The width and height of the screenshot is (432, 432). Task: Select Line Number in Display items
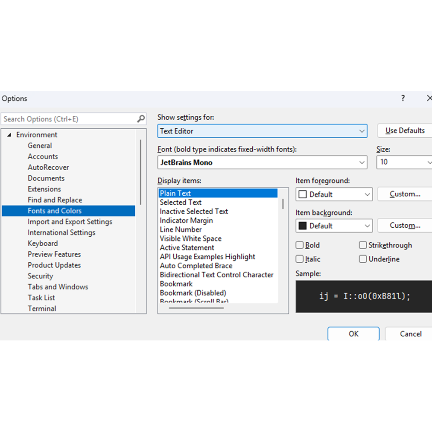(x=181, y=229)
